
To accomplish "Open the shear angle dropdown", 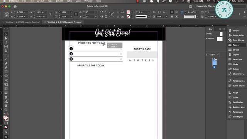I will point(96,17).
